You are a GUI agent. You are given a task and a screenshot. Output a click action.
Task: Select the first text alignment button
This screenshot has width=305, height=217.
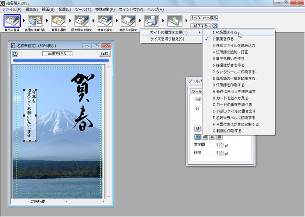197,136
